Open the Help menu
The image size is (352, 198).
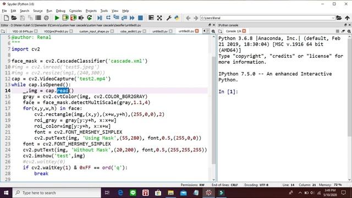pyautogui.click(x=125, y=11)
